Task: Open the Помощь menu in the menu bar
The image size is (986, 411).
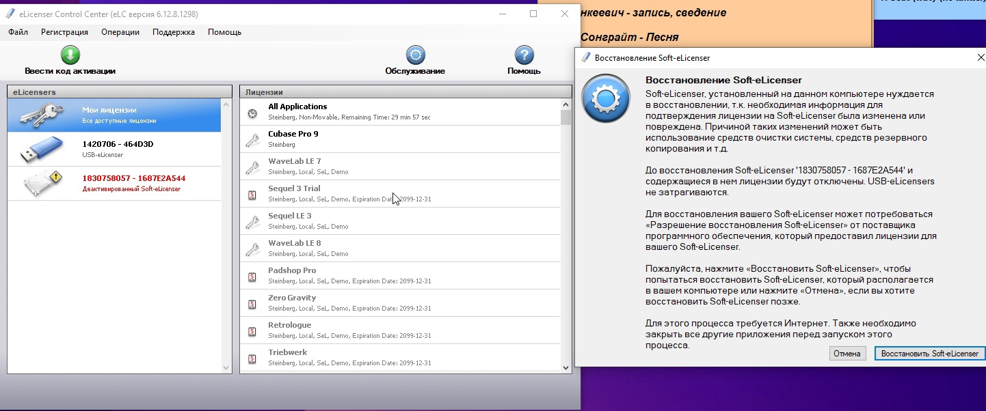Action: [x=224, y=32]
